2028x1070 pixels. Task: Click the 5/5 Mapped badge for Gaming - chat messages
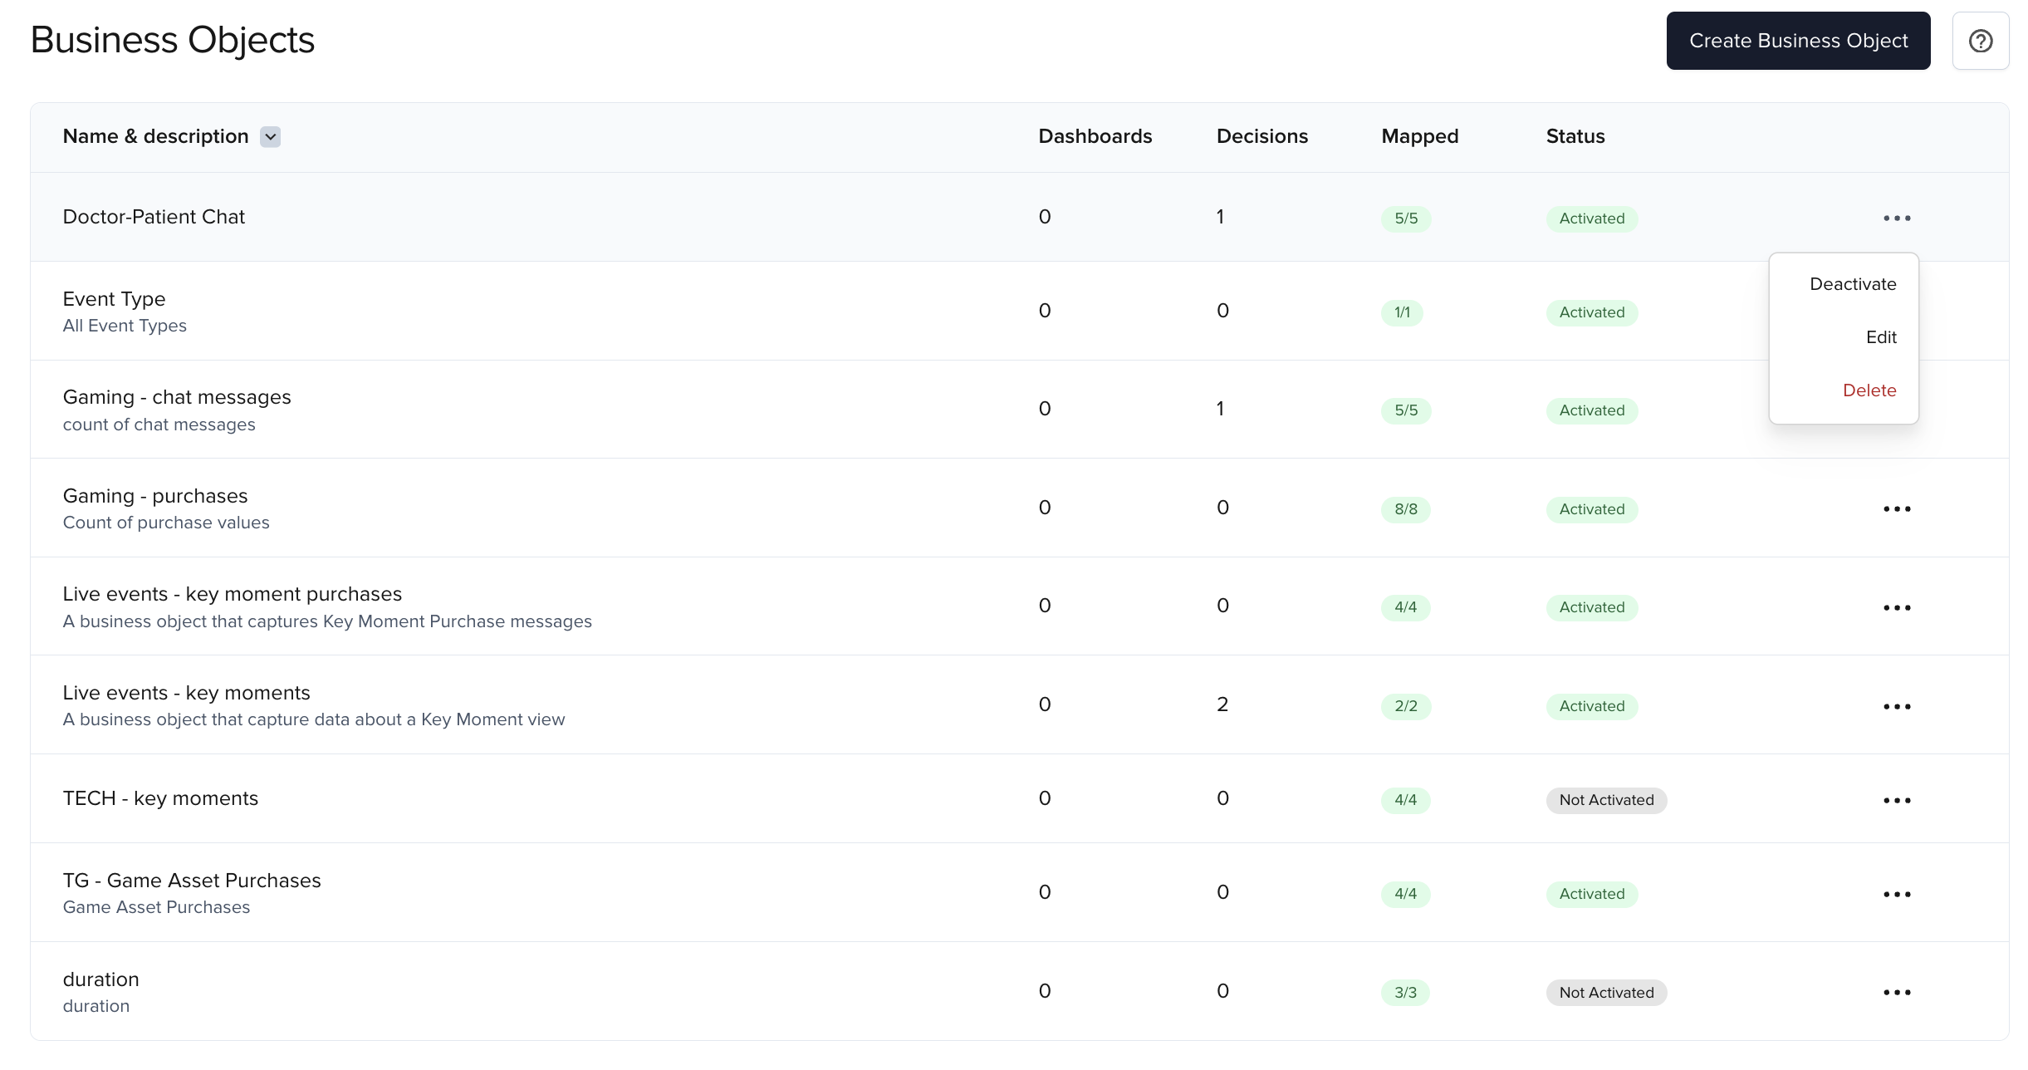1406,410
